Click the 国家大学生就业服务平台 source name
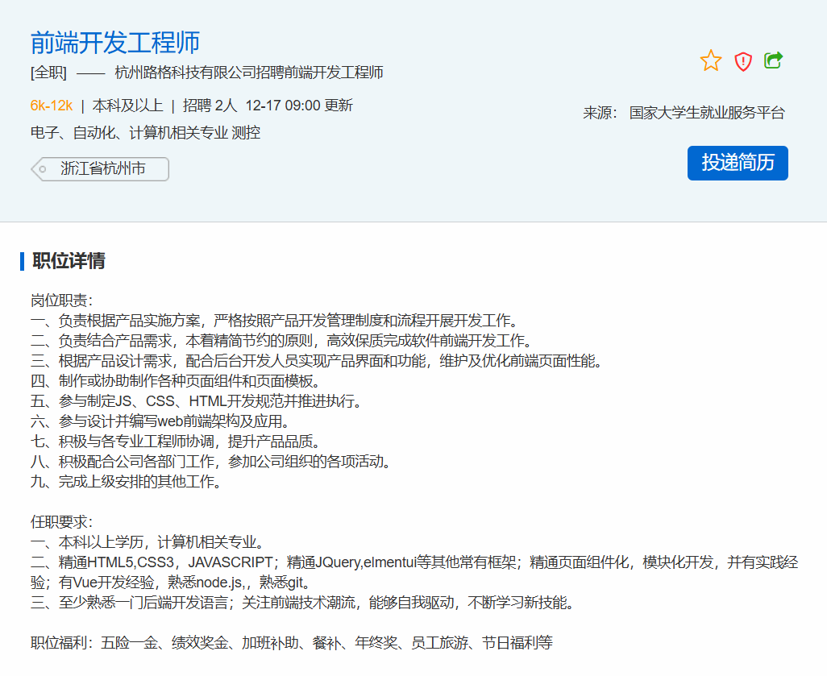 click(x=706, y=113)
